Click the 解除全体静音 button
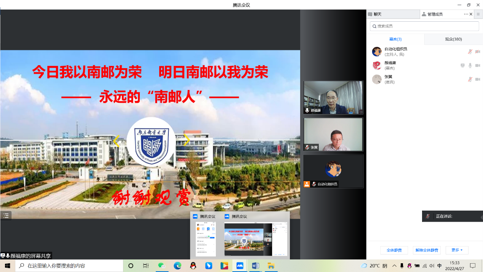The width and height of the screenshot is (483, 272). 427,250
